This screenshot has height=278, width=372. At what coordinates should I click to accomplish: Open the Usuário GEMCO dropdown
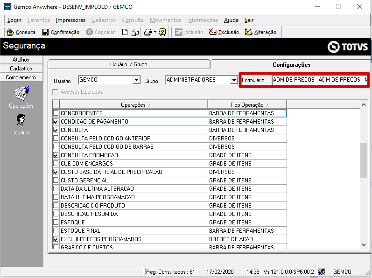click(136, 80)
